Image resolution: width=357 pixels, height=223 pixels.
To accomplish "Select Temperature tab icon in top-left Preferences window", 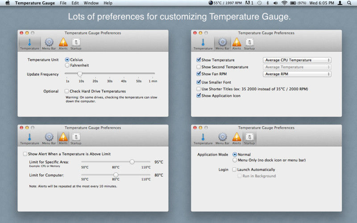I will tap(29, 42).
